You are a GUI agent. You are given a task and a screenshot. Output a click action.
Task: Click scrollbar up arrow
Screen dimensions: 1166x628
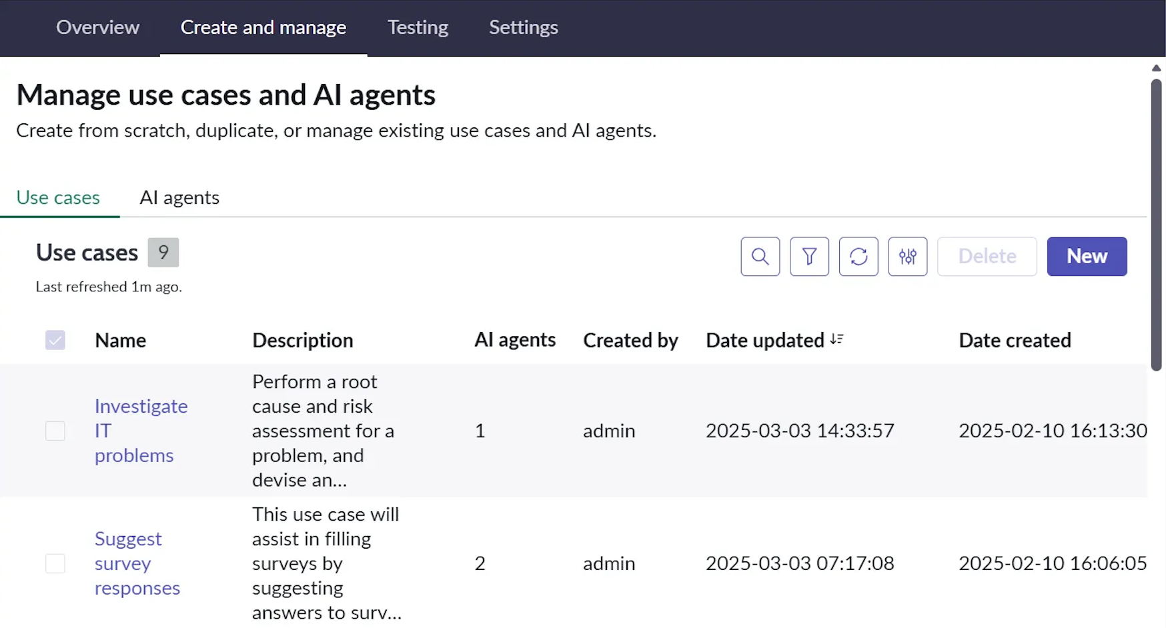coord(1156,68)
